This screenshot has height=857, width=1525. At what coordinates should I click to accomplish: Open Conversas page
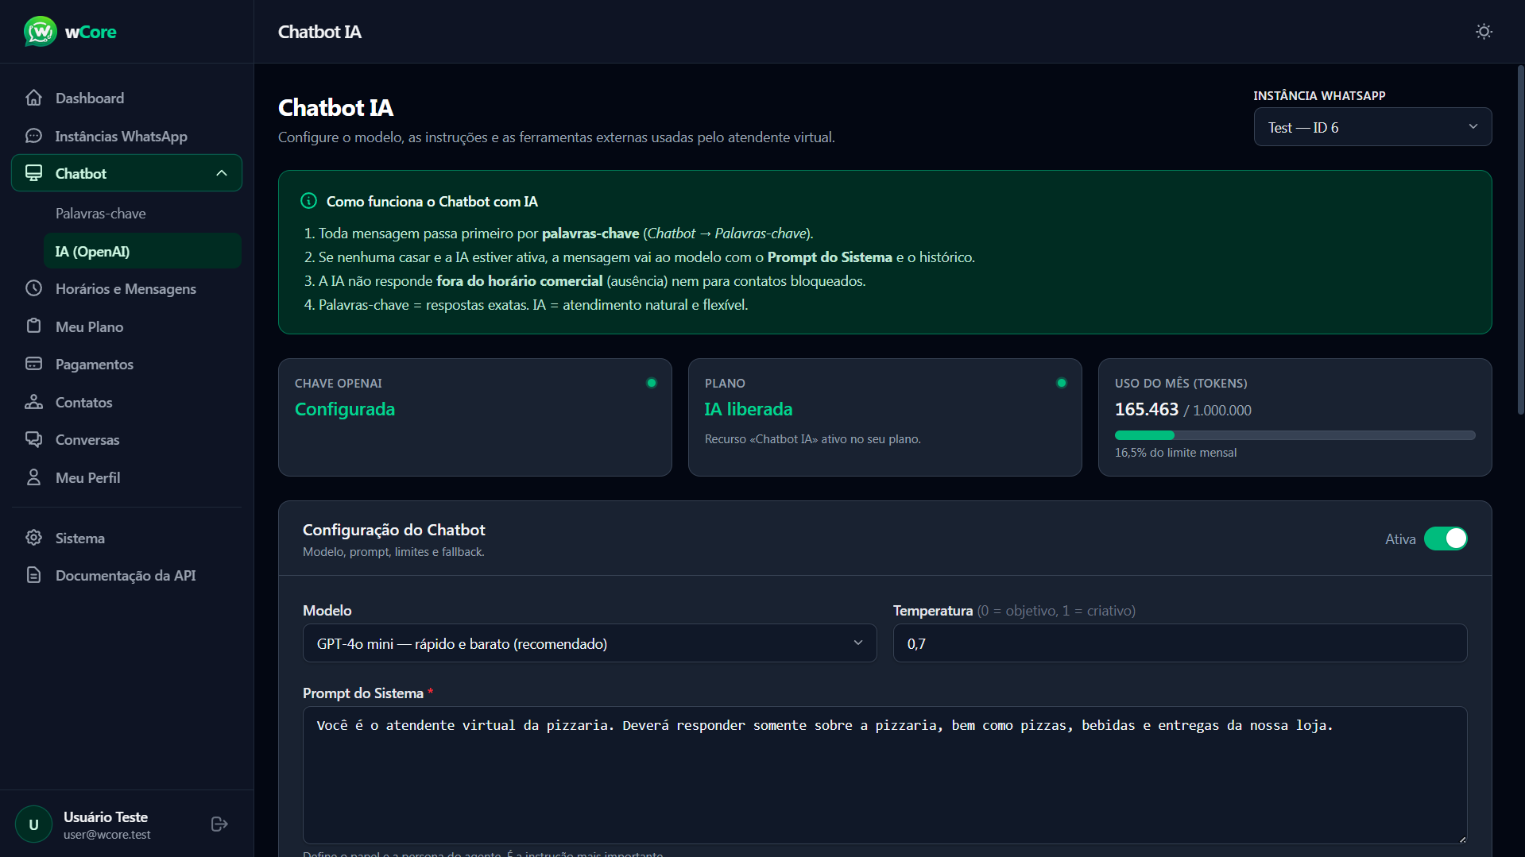click(126, 439)
